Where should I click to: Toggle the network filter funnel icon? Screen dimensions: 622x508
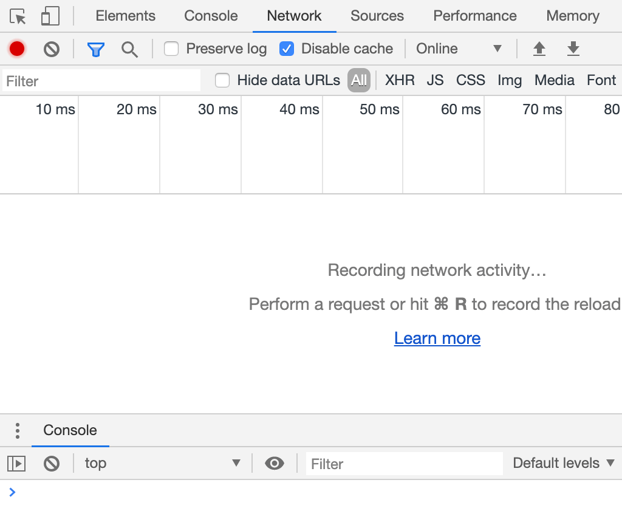[x=95, y=49]
